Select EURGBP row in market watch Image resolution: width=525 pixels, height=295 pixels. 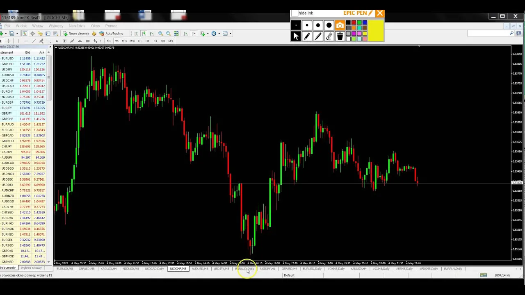23,102
